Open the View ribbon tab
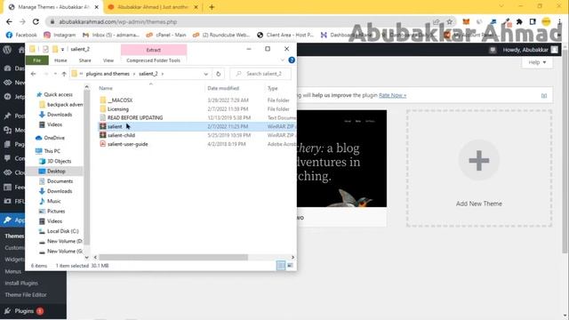 click(x=108, y=60)
